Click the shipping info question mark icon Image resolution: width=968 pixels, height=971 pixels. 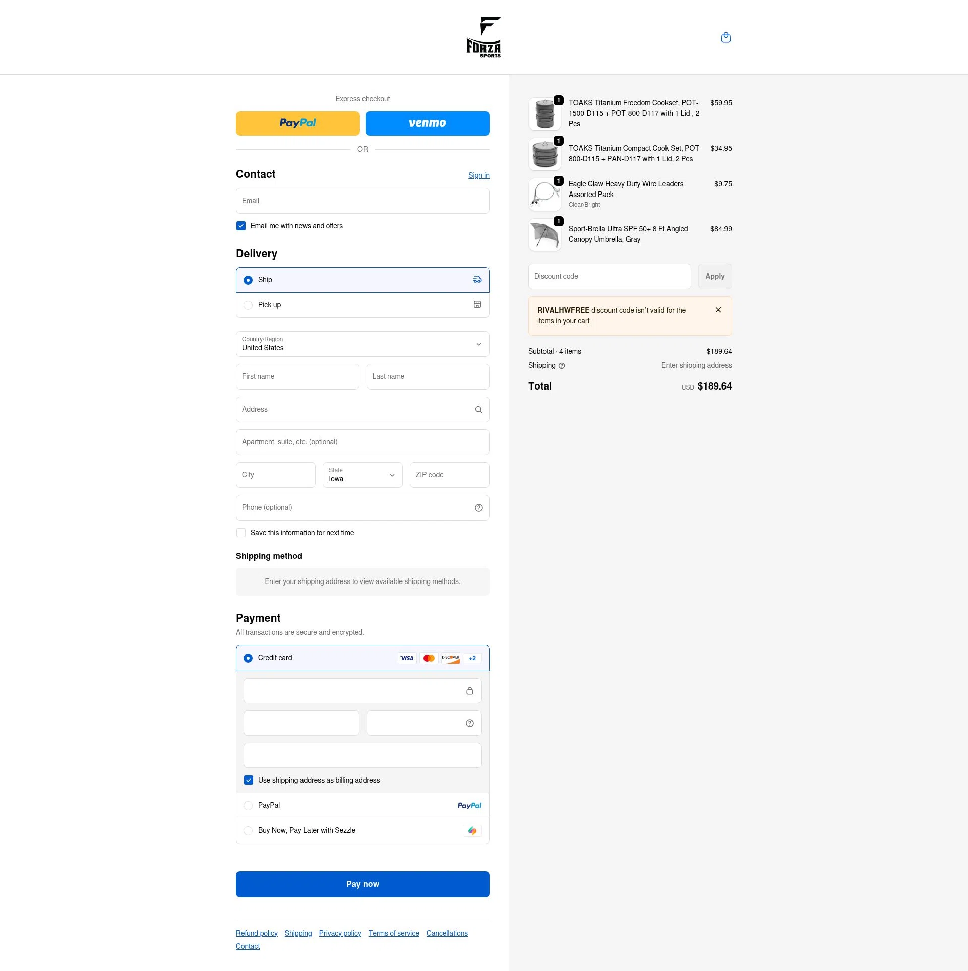coord(562,366)
